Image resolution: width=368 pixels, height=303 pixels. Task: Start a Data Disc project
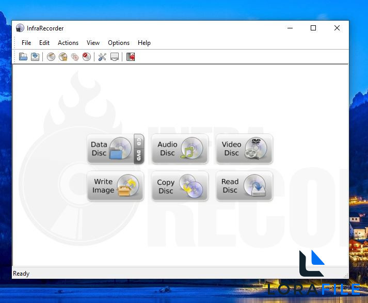pos(110,149)
